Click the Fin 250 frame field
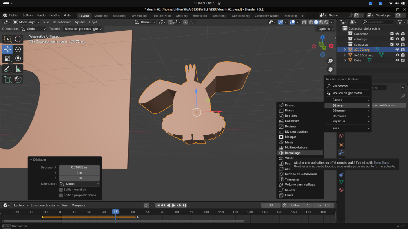This screenshot has height=229, width=408. click(x=324, y=205)
